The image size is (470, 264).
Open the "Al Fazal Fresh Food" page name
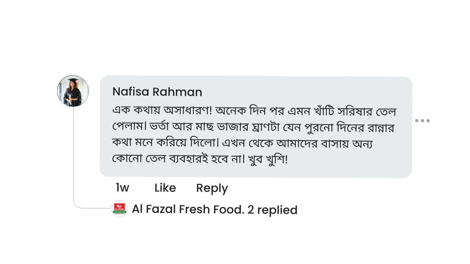point(187,209)
